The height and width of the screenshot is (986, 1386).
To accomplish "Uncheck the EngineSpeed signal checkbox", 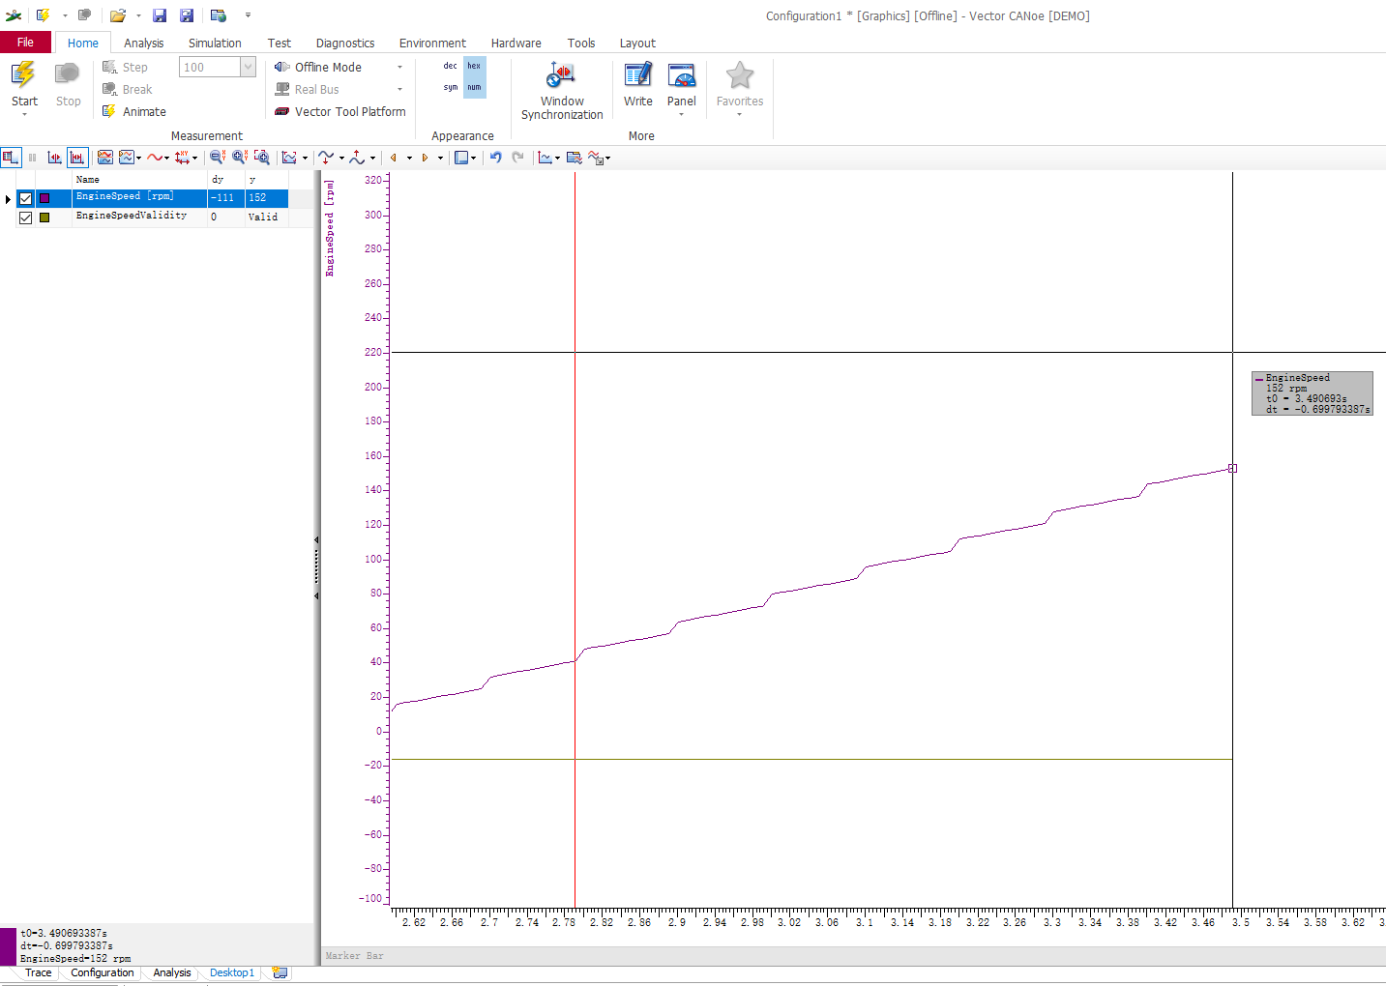I will coord(25,198).
